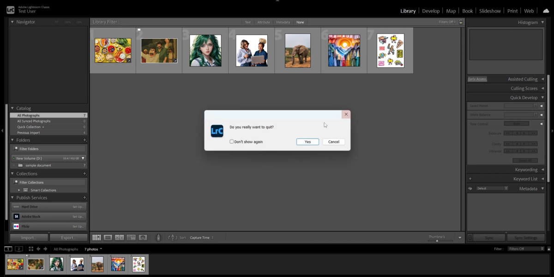
Task: Select main window display button 1
Action: coord(8,249)
